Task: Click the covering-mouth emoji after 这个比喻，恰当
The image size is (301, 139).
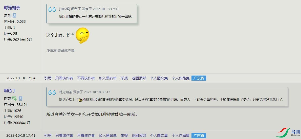Action: [82, 35]
